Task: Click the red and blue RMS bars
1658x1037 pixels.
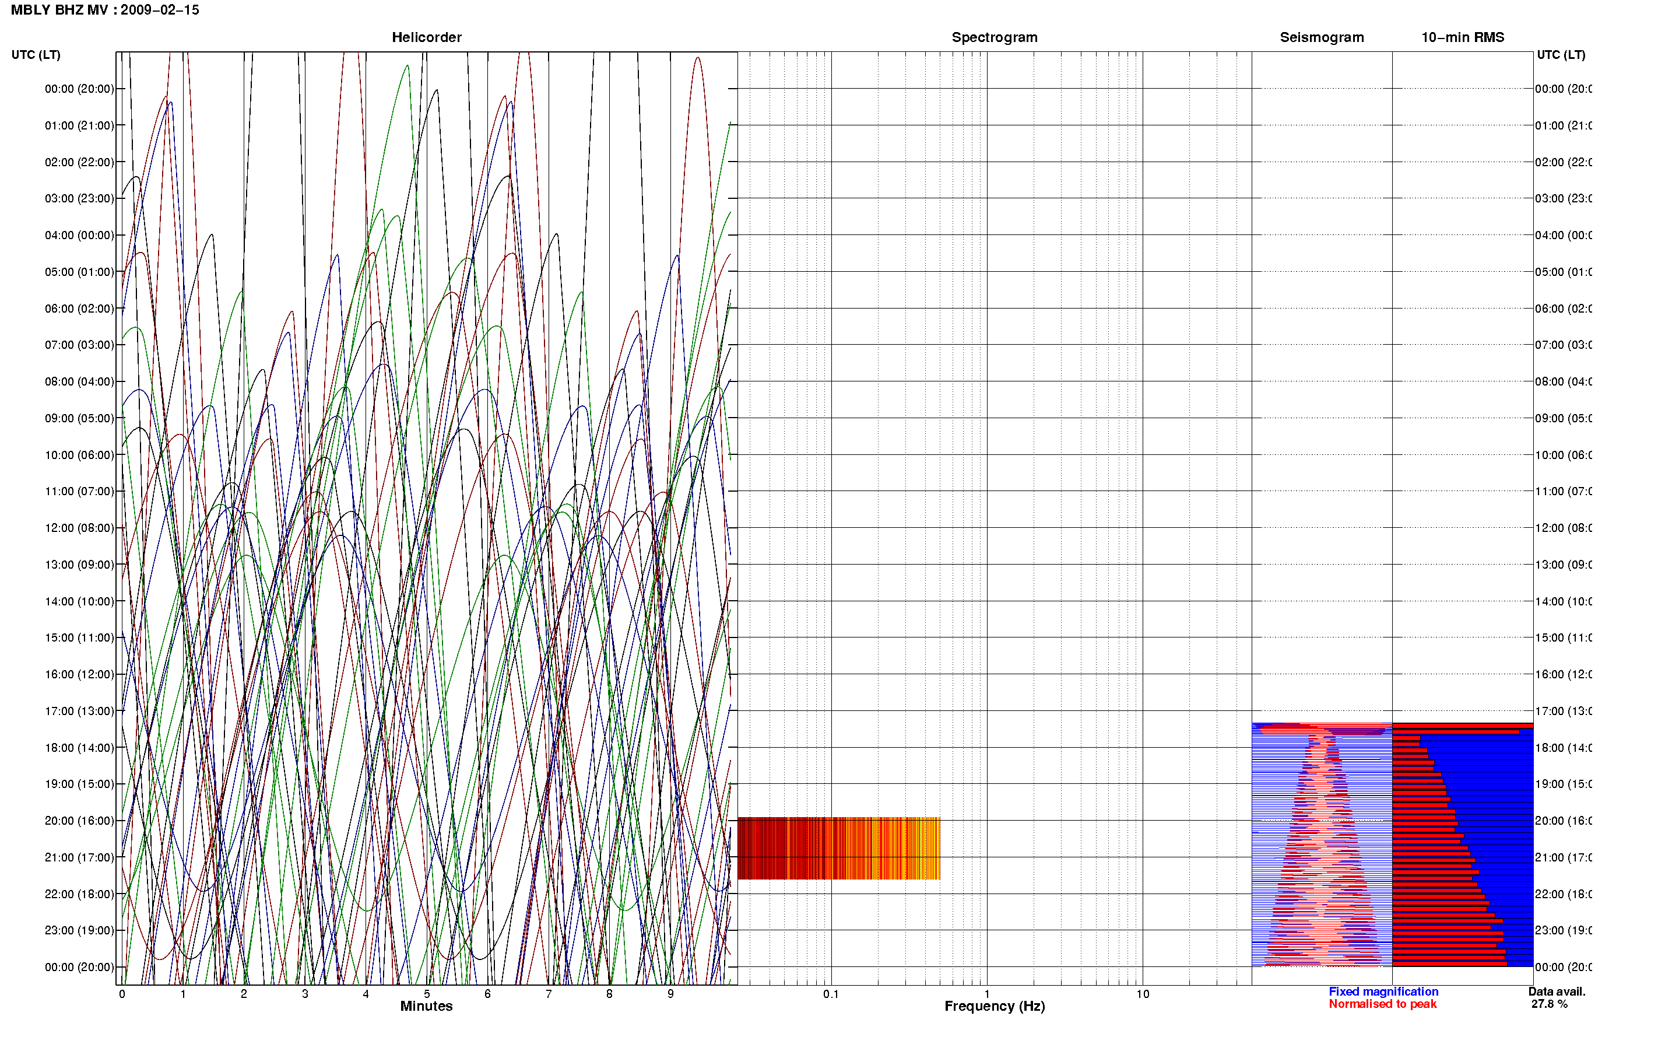Action: pos(1463,845)
